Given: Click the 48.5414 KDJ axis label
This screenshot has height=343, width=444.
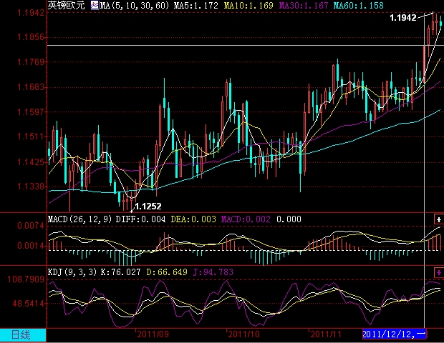Looking at the screenshot, I should point(29,304).
